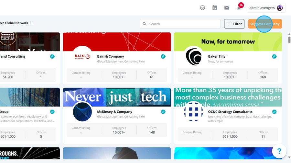Open the three-dot menu beside Global Network
This screenshot has height=163, width=291.
[x=31, y=23]
